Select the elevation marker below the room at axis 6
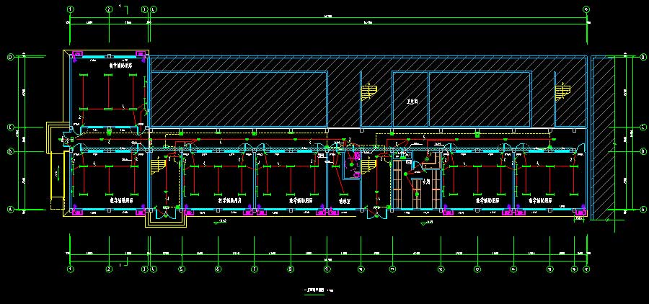The height and width of the screenshot is (304, 649). point(220,223)
